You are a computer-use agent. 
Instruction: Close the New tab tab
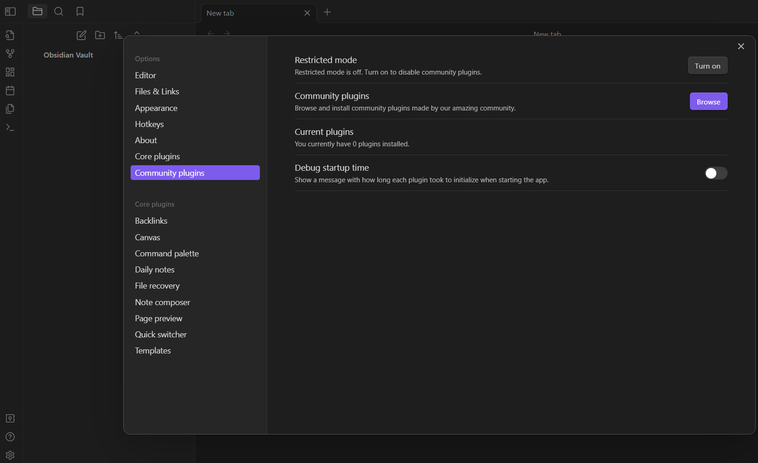click(307, 13)
